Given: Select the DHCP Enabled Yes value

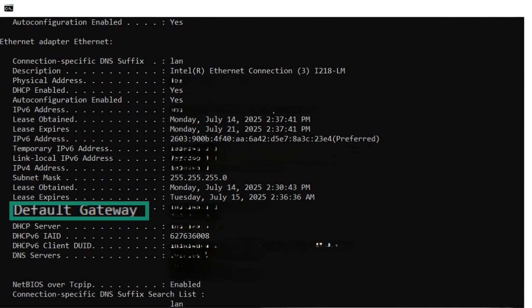Looking at the screenshot, I should click(176, 90).
